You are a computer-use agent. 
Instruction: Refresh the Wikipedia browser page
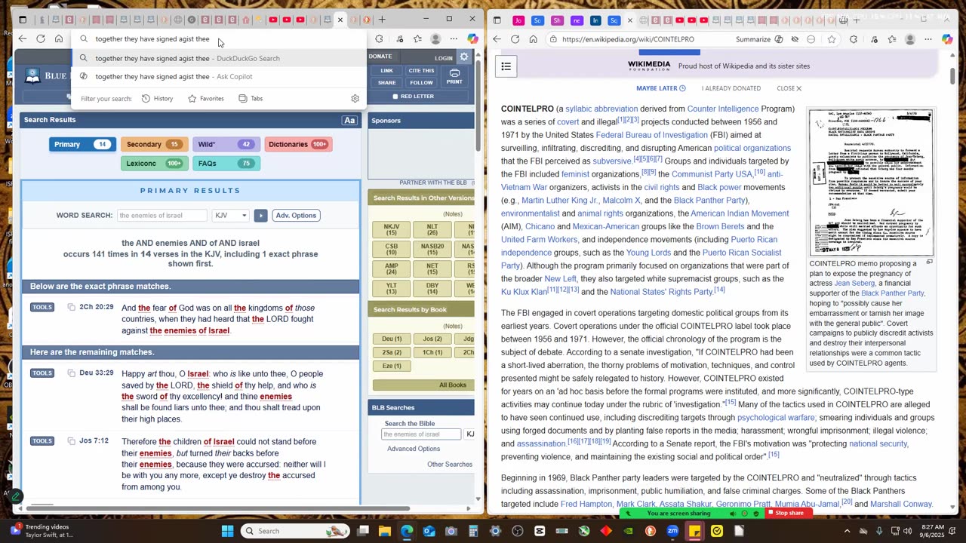[515, 39]
